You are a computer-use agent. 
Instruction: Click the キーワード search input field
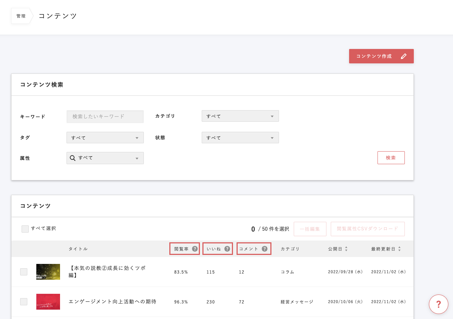coord(105,117)
